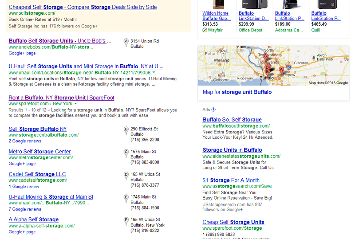Open Buffalo LinkStation P product for $189.00
This screenshot has height=239, width=355.
[290, 16]
